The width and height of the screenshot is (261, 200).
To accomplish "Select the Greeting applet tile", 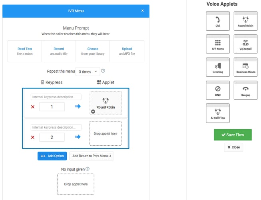I will 217,67.
